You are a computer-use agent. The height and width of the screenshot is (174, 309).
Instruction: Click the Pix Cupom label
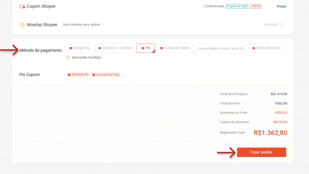coord(29,75)
